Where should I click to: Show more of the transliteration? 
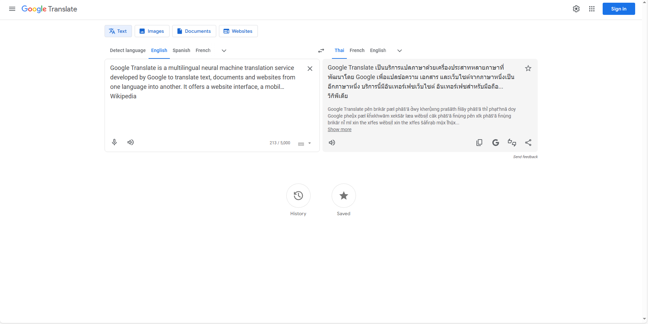pos(339,129)
